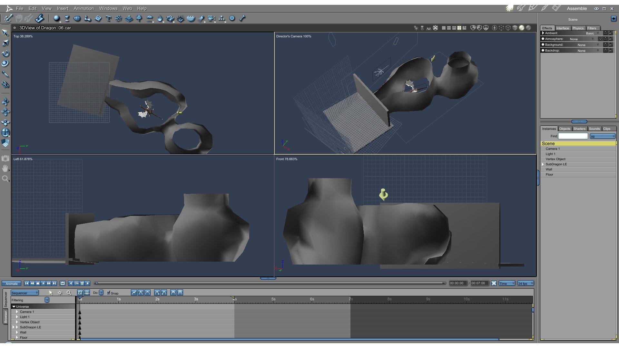The height and width of the screenshot is (348, 619).
Task: Toggle the Snap checkbox in sequencer
Action: [x=109, y=293]
